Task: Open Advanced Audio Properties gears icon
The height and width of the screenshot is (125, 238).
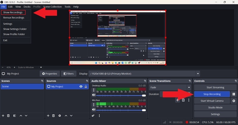Action: (93, 115)
